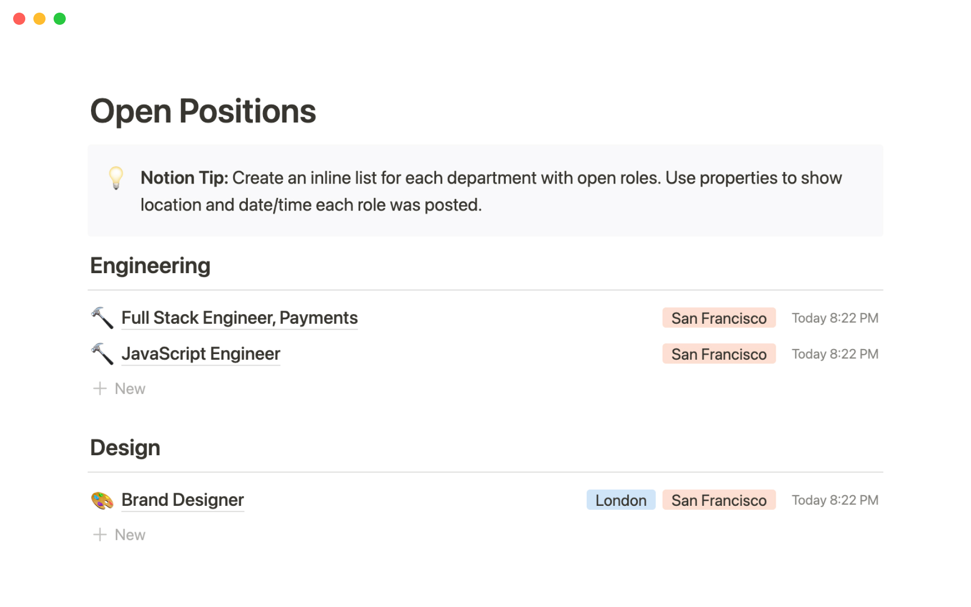The image size is (971, 607).
Task: Click plus icon under Engineering list
Action: (100, 388)
